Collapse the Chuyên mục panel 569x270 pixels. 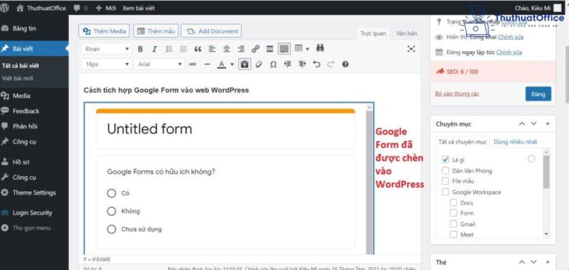pos(548,124)
